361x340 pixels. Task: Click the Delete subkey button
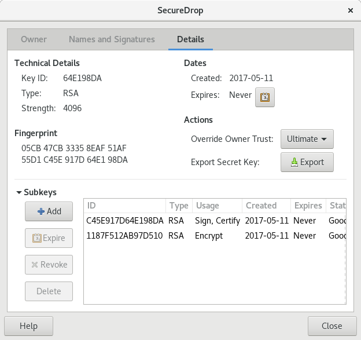(49, 291)
